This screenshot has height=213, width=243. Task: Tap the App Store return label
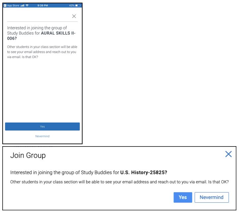click(13, 6)
